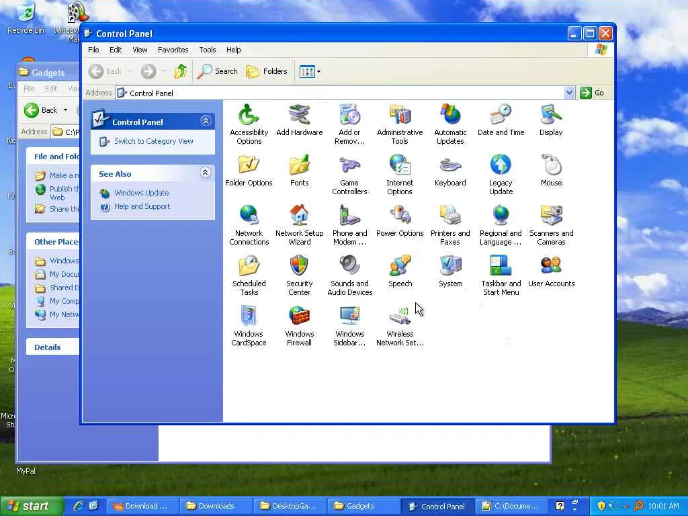Open the View menu
Image resolution: width=688 pixels, height=516 pixels.
coord(140,50)
